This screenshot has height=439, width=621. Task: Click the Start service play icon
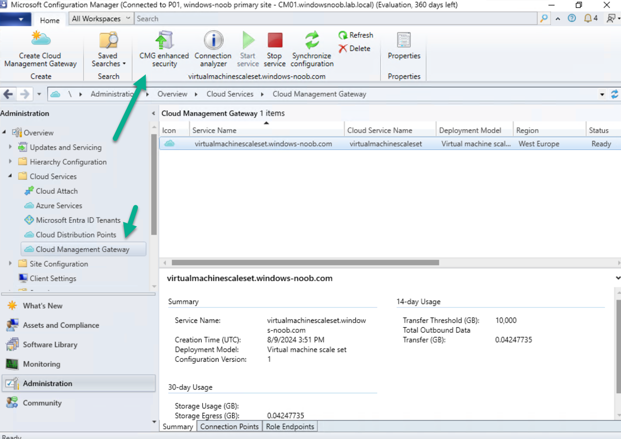pyautogui.click(x=248, y=40)
